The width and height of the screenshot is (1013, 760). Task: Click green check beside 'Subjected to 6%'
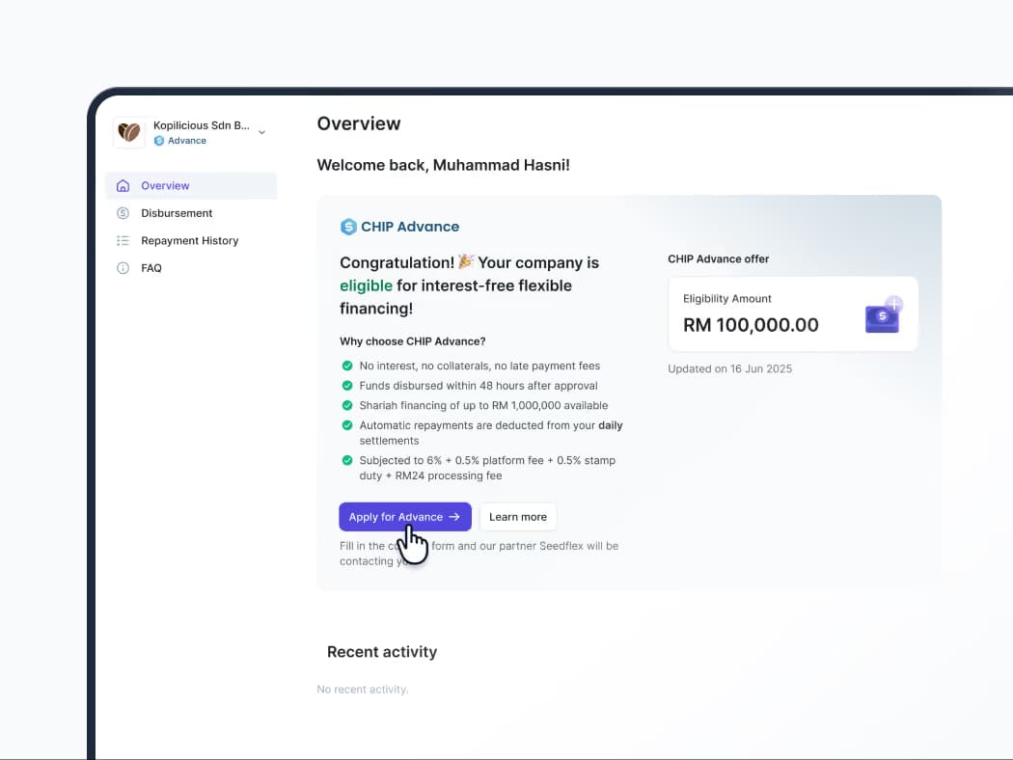[x=347, y=460]
